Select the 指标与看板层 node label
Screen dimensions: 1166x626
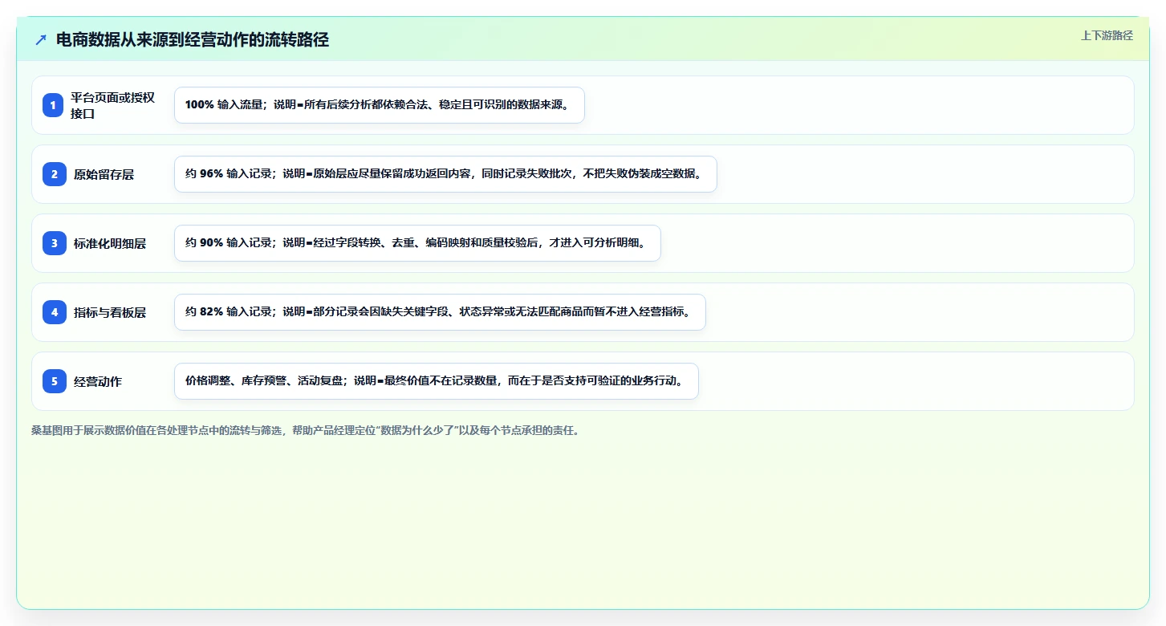coord(110,312)
